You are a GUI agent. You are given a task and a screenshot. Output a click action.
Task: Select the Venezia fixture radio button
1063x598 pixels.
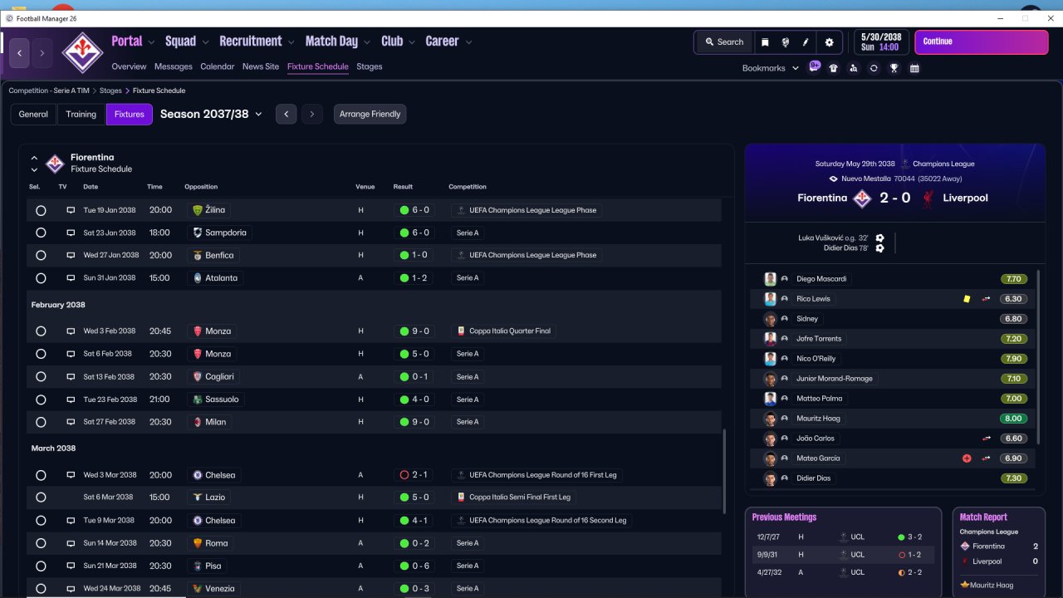click(41, 589)
